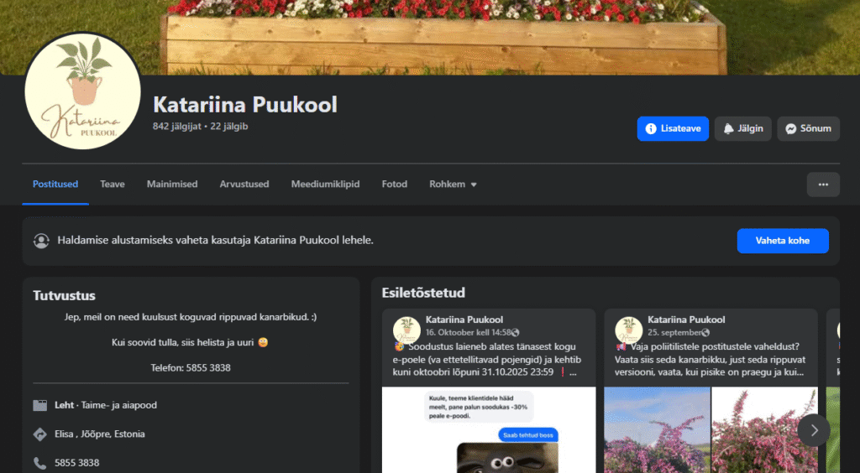The height and width of the screenshot is (473, 860).
Task: Click the globe privacy icon on 25. september post
Action: 705,333
